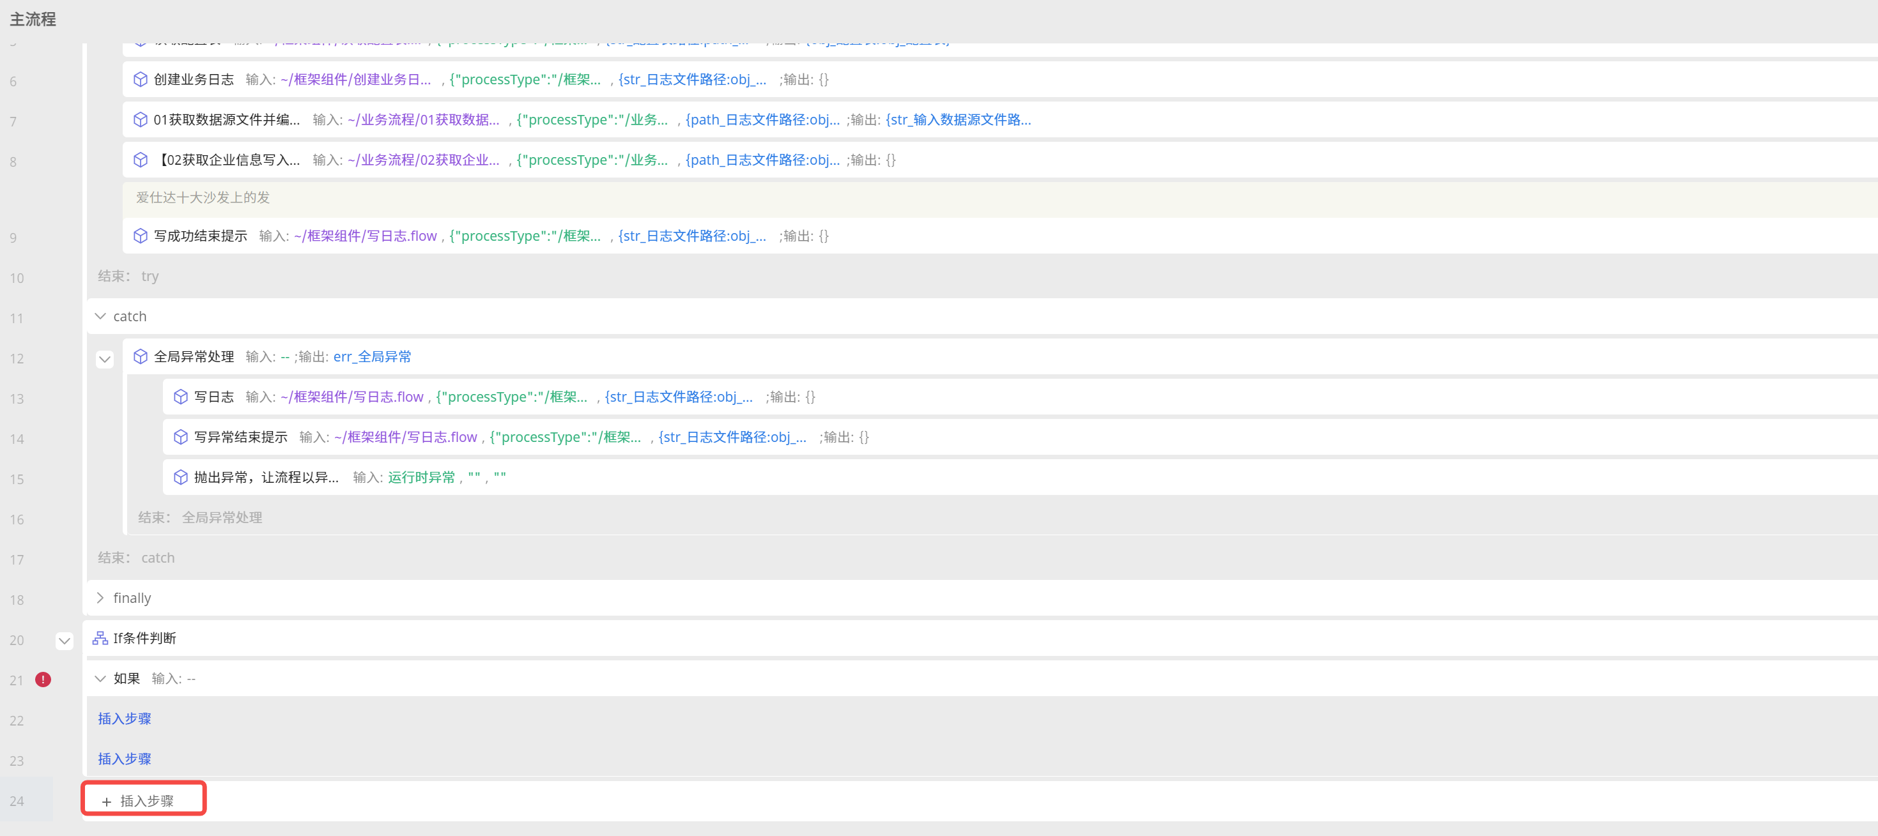
Task: Click cube icon of 抛出异常 step
Action: pyautogui.click(x=180, y=478)
